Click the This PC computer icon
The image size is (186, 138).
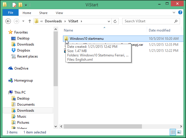pos(11,92)
